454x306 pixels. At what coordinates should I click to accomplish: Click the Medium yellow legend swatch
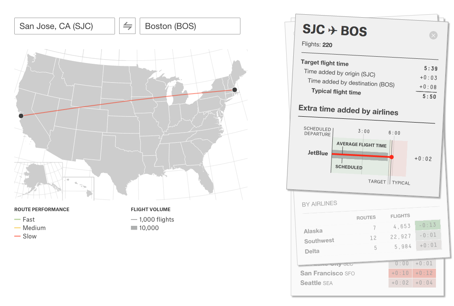coord(17,228)
